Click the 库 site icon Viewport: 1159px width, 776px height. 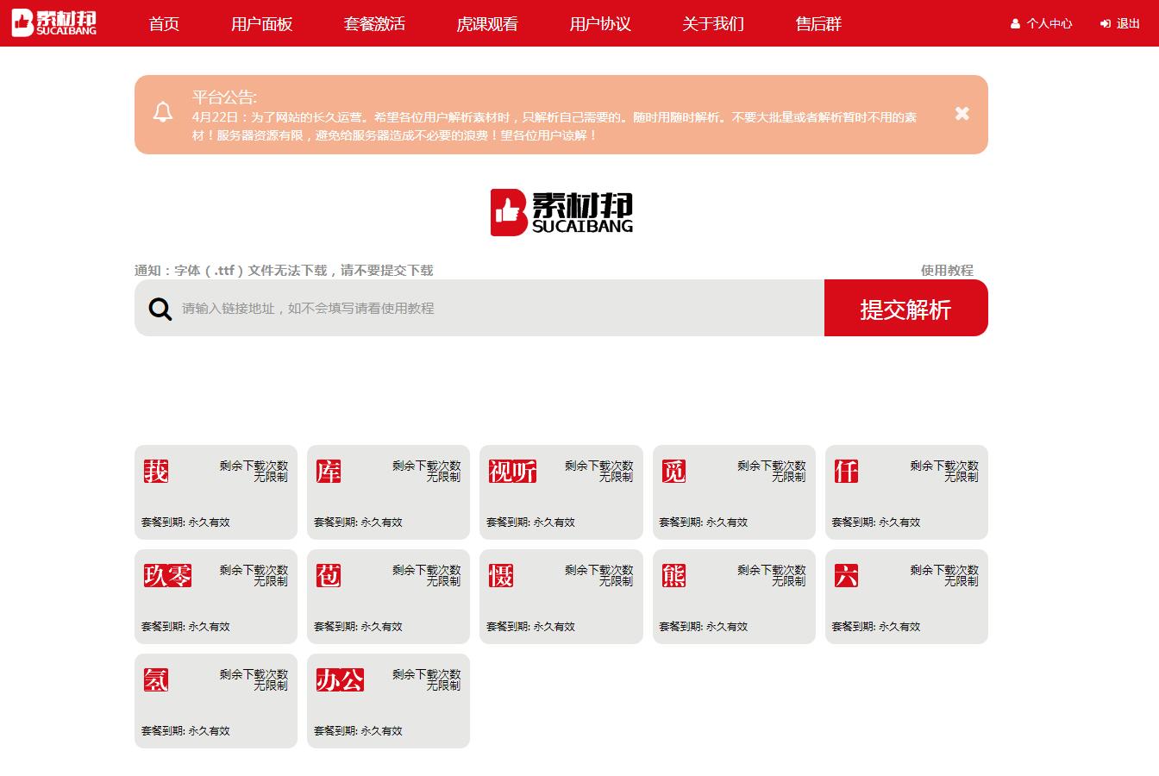[x=329, y=471]
